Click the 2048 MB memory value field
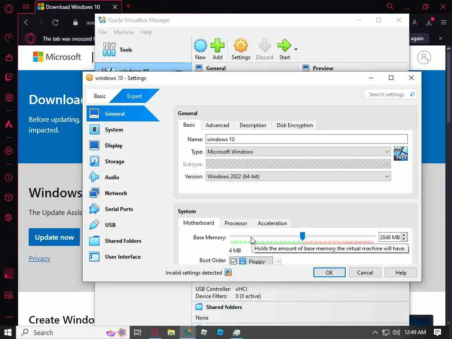 click(390, 237)
